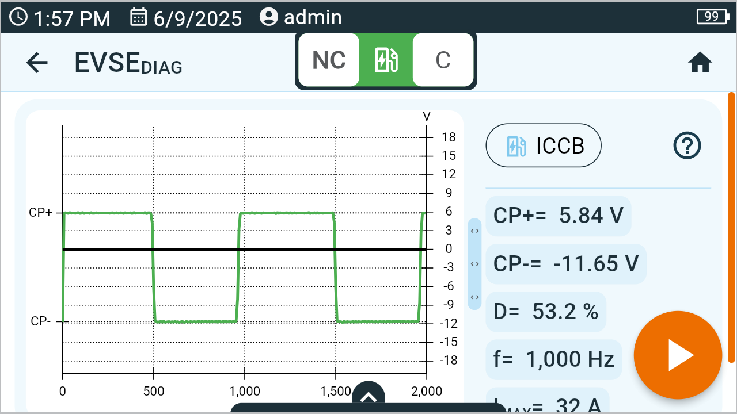Click the upper graph adjustment handle
The image size is (737, 414).
click(x=474, y=230)
